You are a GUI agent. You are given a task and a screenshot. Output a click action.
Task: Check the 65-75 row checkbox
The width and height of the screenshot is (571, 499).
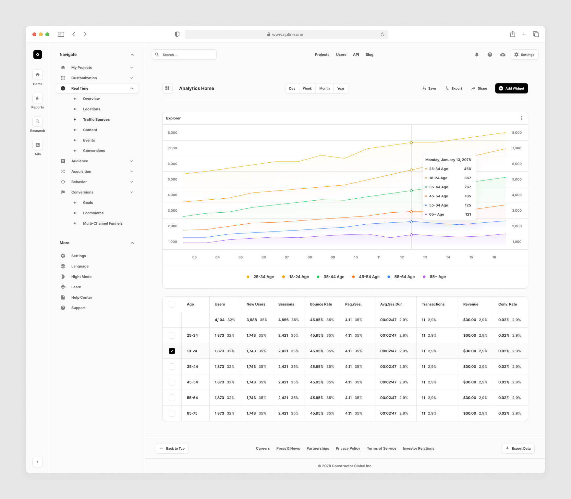pyautogui.click(x=172, y=413)
